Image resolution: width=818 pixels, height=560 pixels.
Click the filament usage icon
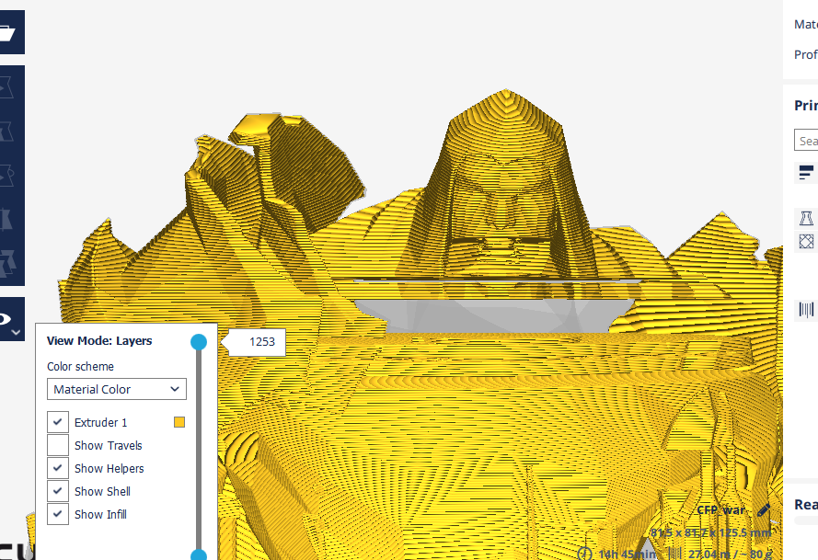click(x=675, y=554)
